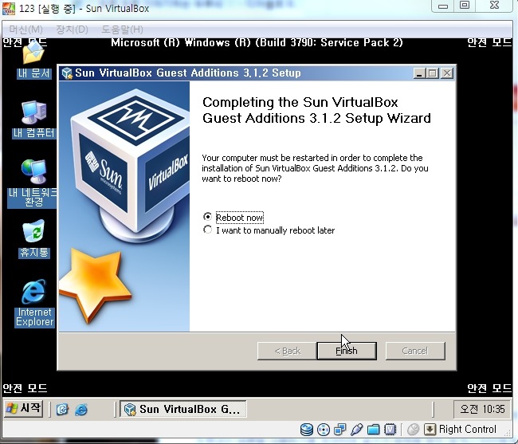This screenshot has height=444, width=518.
Task: Open the 도움말(H) menu
Action: click(x=122, y=29)
